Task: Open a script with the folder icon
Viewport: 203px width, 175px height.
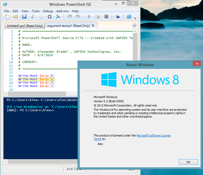Action: (16, 17)
